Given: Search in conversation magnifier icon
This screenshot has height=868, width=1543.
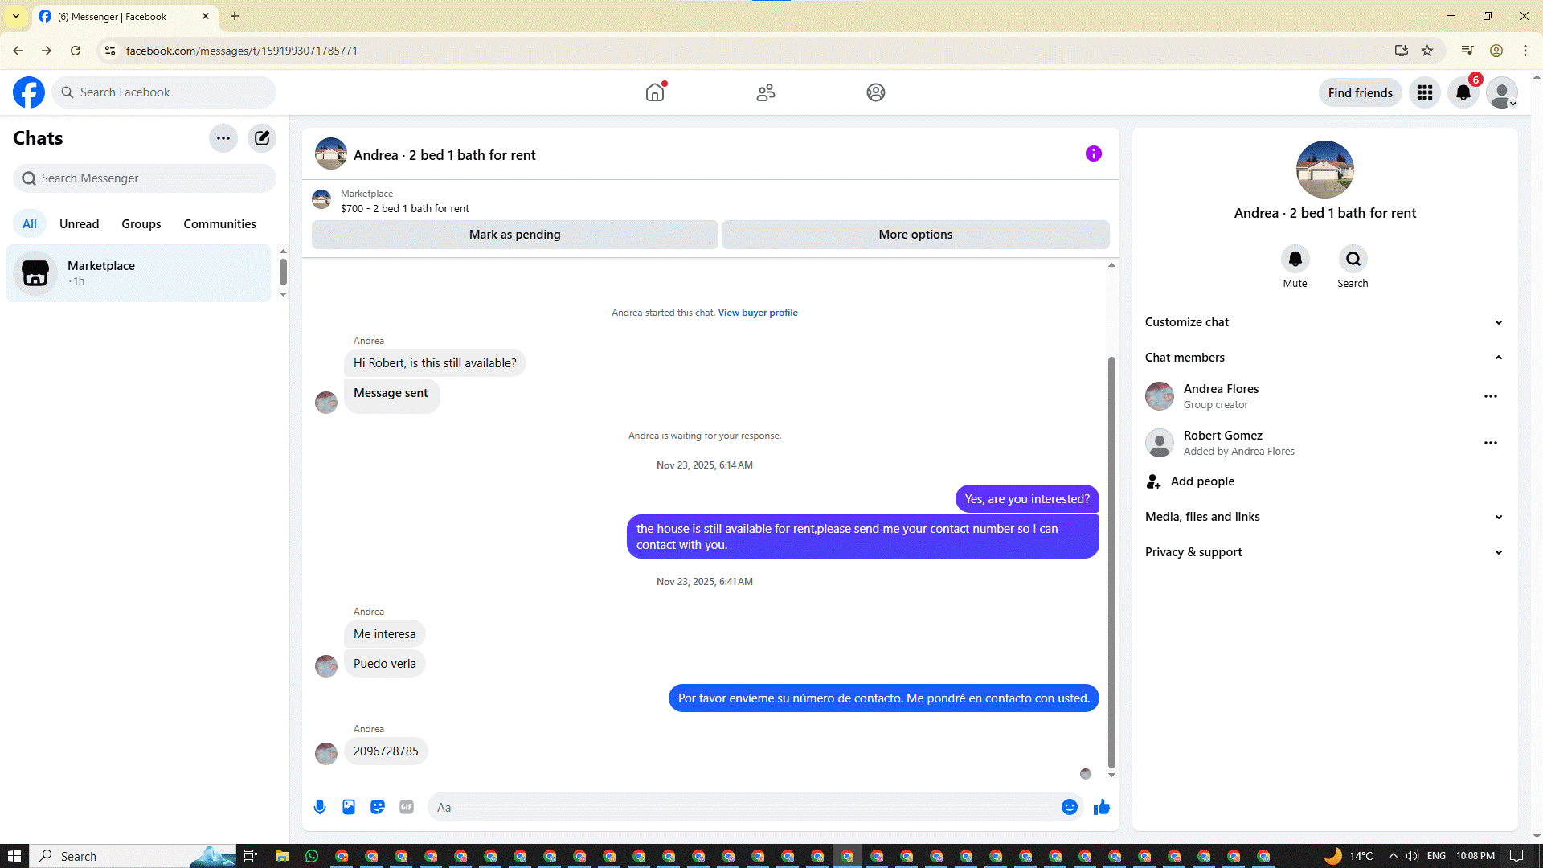Looking at the screenshot, I should [1353, 259].
